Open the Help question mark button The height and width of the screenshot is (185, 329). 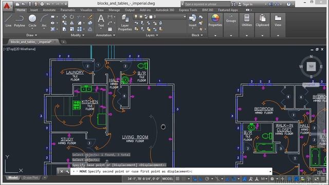coord(288,4)
